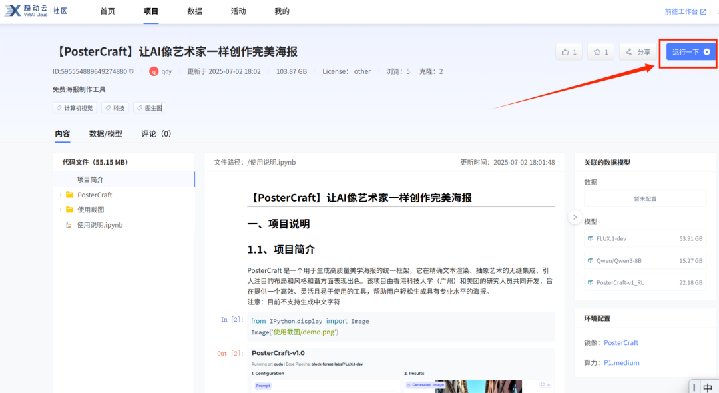Screen dimensions: 719x393
Task: Click the 使用说明.ipynb notebook file icon
Action: coord(69,224)
